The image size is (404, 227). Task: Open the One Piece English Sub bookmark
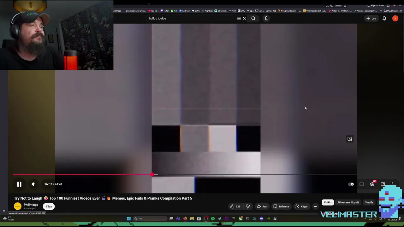tap(315, 11)
